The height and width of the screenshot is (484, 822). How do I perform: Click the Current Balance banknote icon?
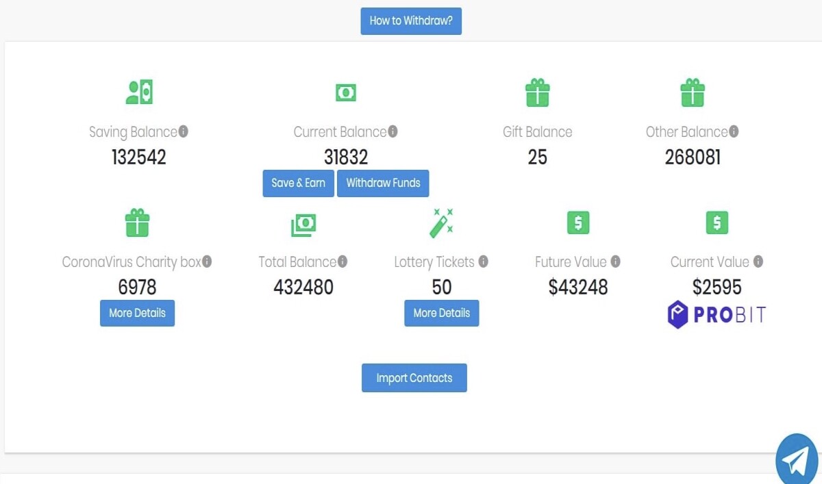click(346, 92)
